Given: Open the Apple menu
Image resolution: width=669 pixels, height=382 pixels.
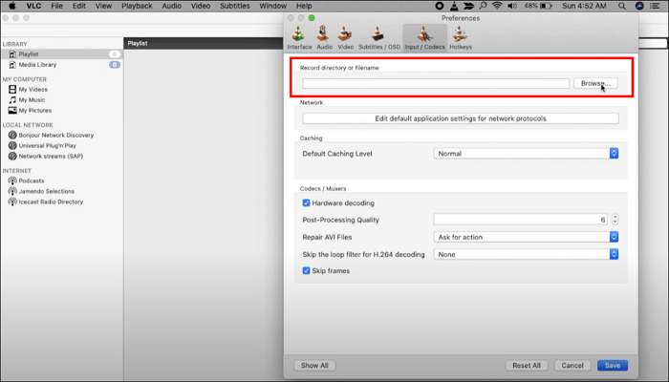Looking at the screenshot, I should [12, 6].
